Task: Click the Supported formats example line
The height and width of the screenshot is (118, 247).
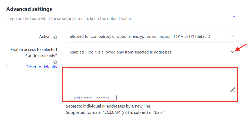Action: click(116, 112)
